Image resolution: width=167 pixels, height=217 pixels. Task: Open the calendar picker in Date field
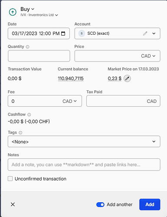[x=63, y=33]
